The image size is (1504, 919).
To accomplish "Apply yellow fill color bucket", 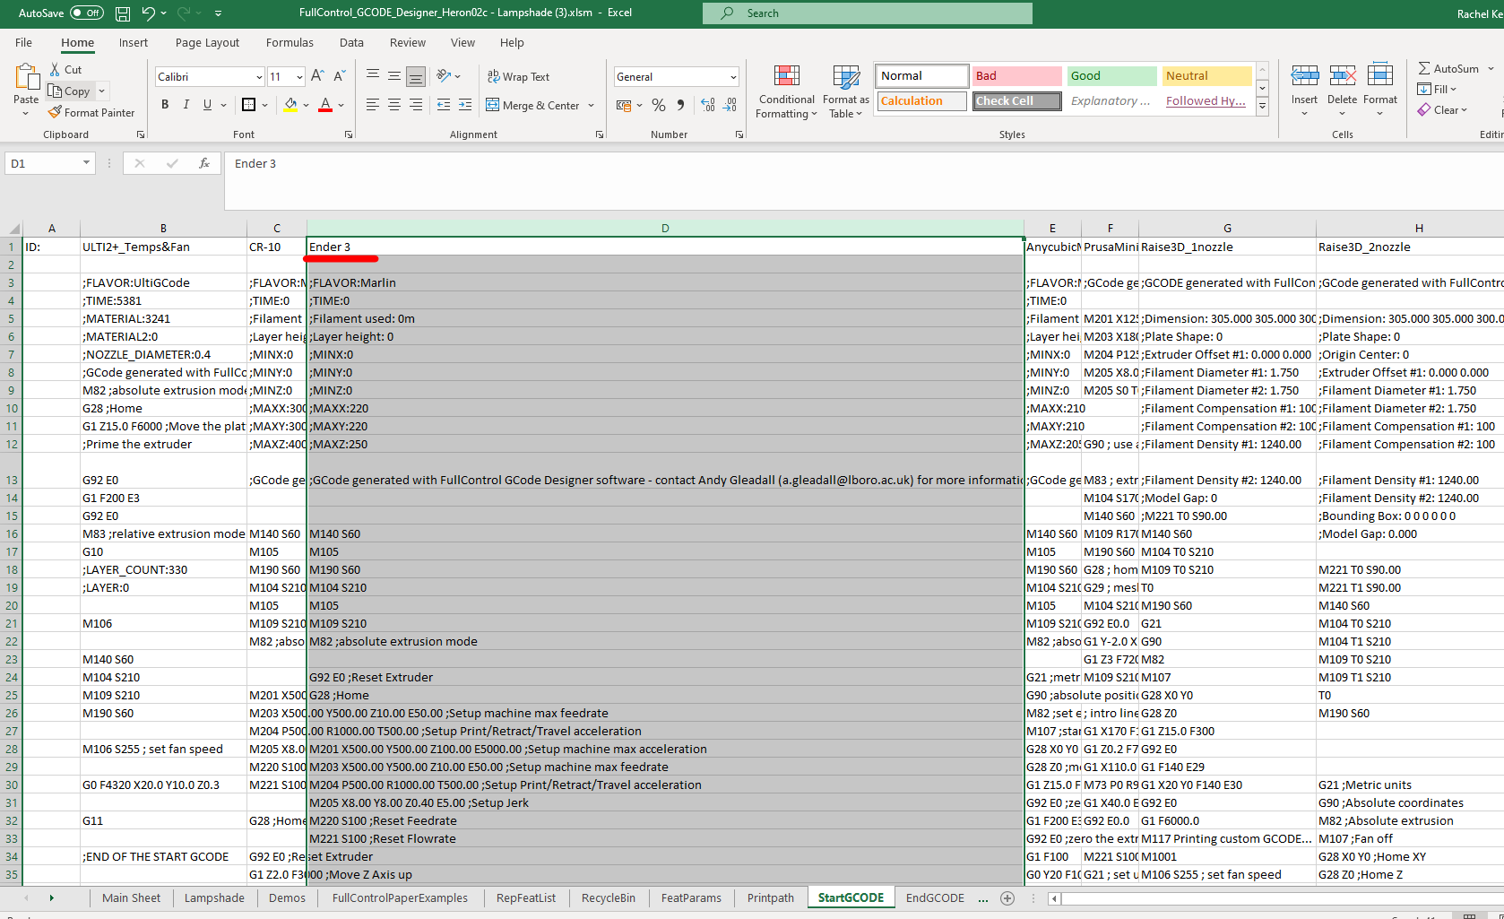I will (290, 105).
